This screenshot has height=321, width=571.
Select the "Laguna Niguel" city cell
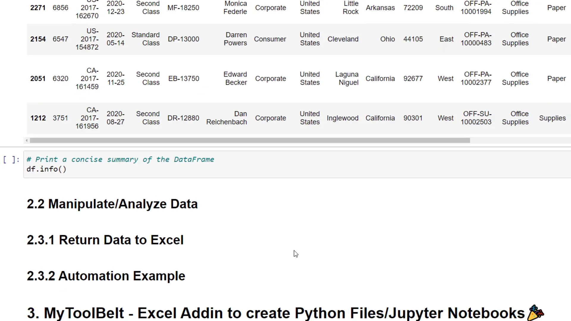coord(347,78)
